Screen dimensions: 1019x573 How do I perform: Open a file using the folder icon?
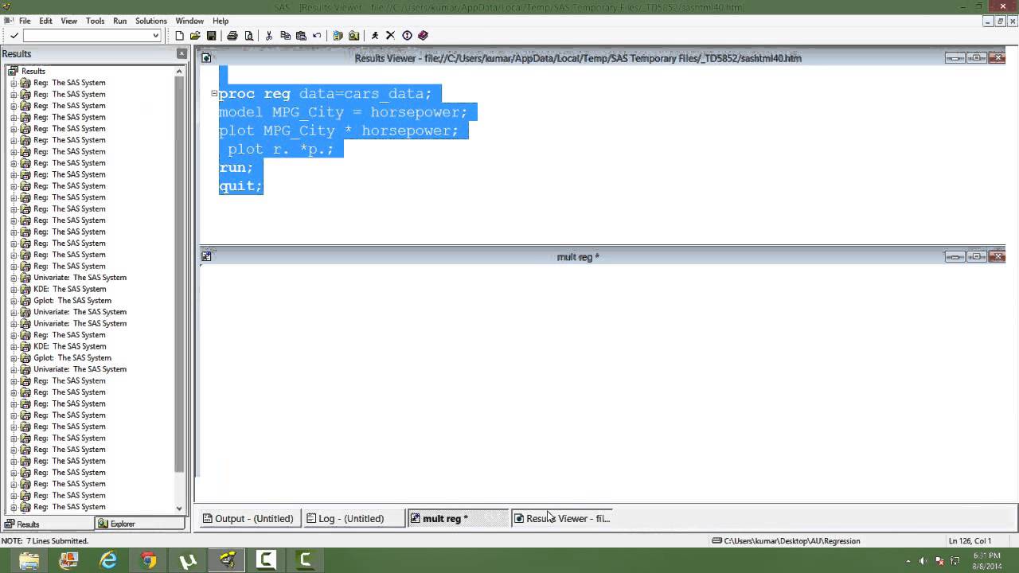[195, 36]
